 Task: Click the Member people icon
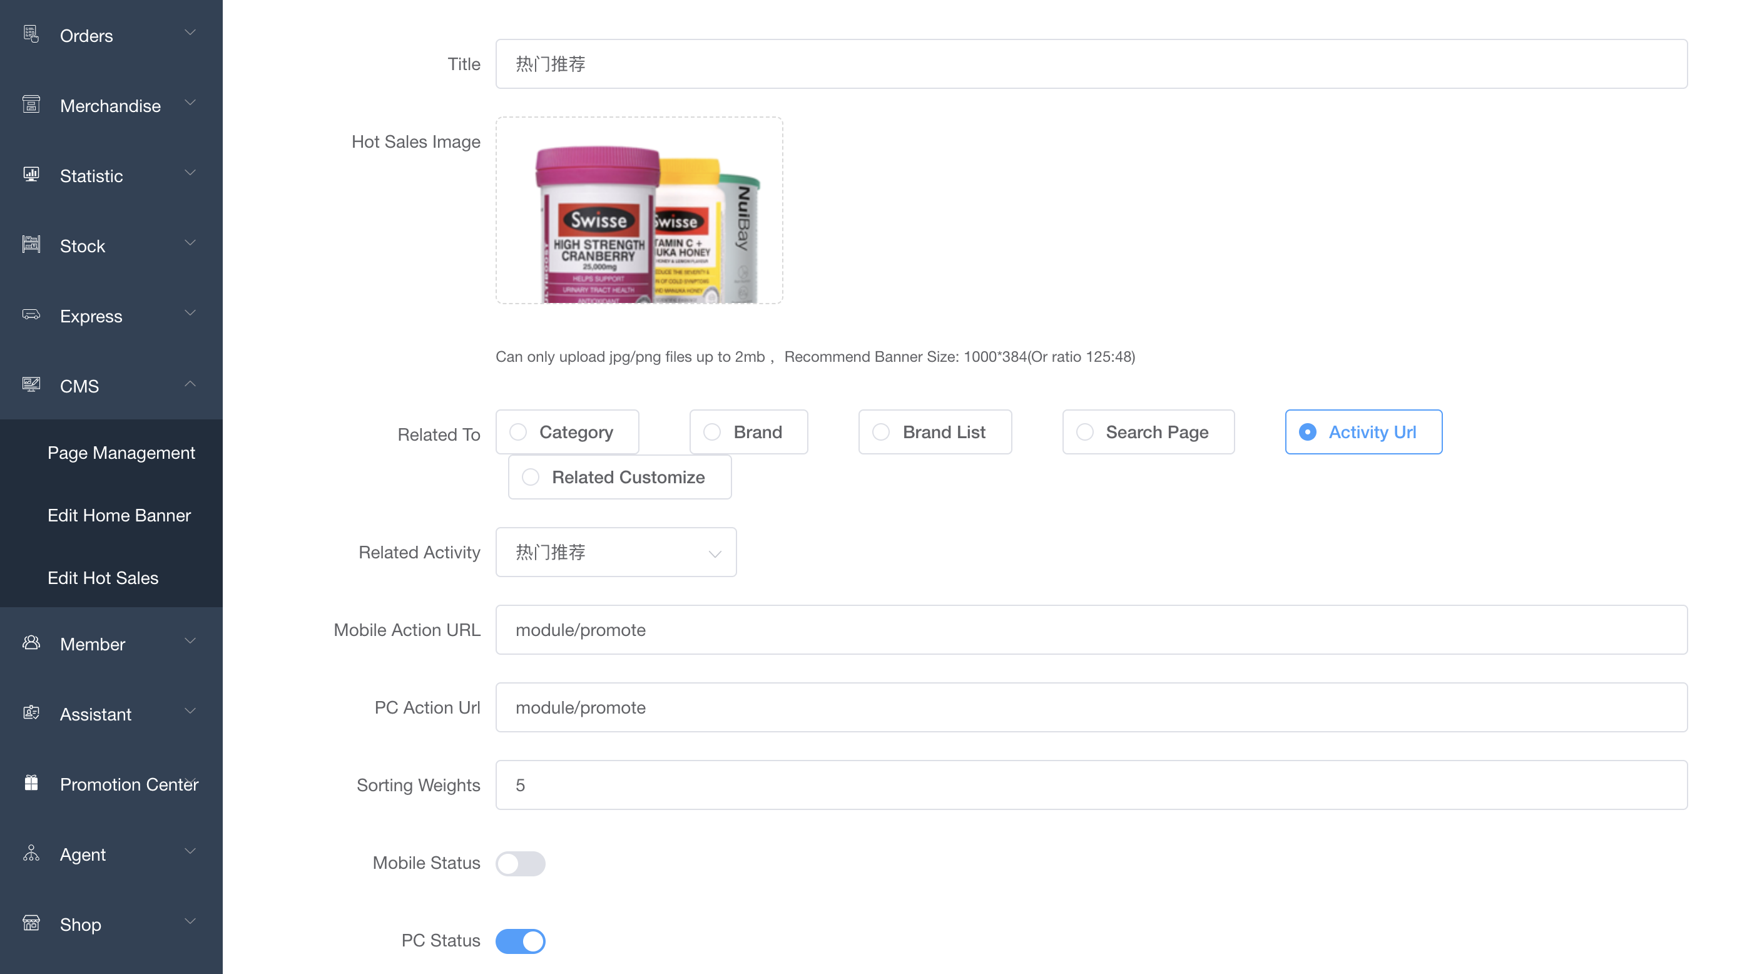coord(31,642)
